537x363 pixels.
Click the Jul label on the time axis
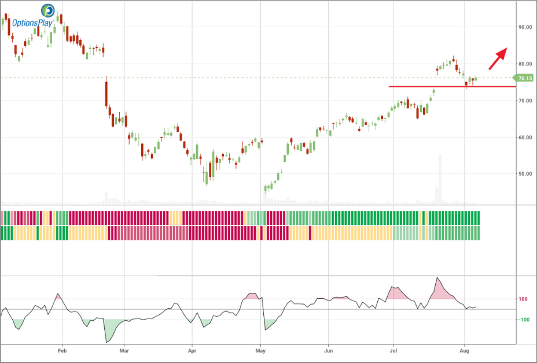coord(394,351)
